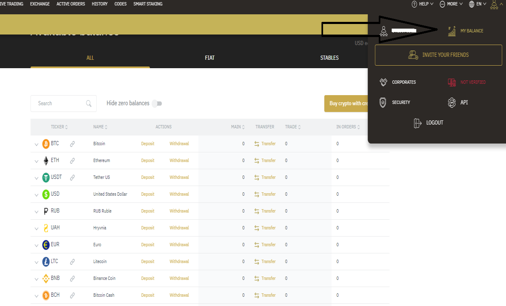506x306 pixels.
Task: Click Withdrawal link for Litecoin
Action: (179, 262)
